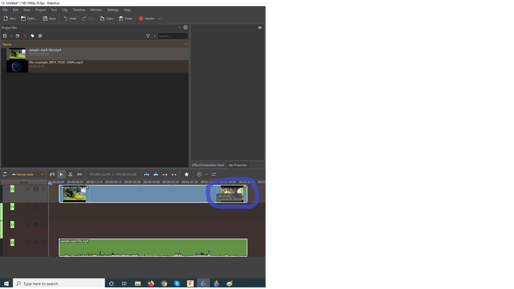Viewport: 514px width, 289px height.
Task: Toggle the monitor eye overlay icon
Action: pos(260,28)
